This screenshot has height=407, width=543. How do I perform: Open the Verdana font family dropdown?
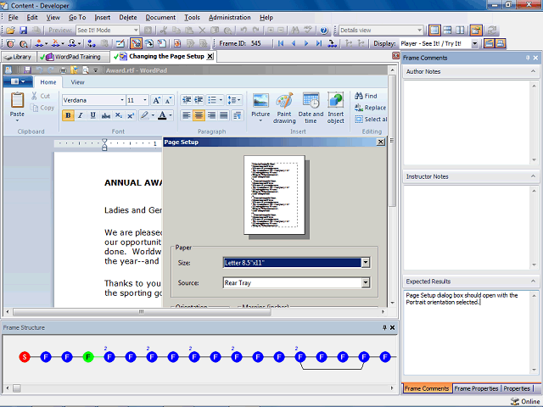[x=122, y=100]
